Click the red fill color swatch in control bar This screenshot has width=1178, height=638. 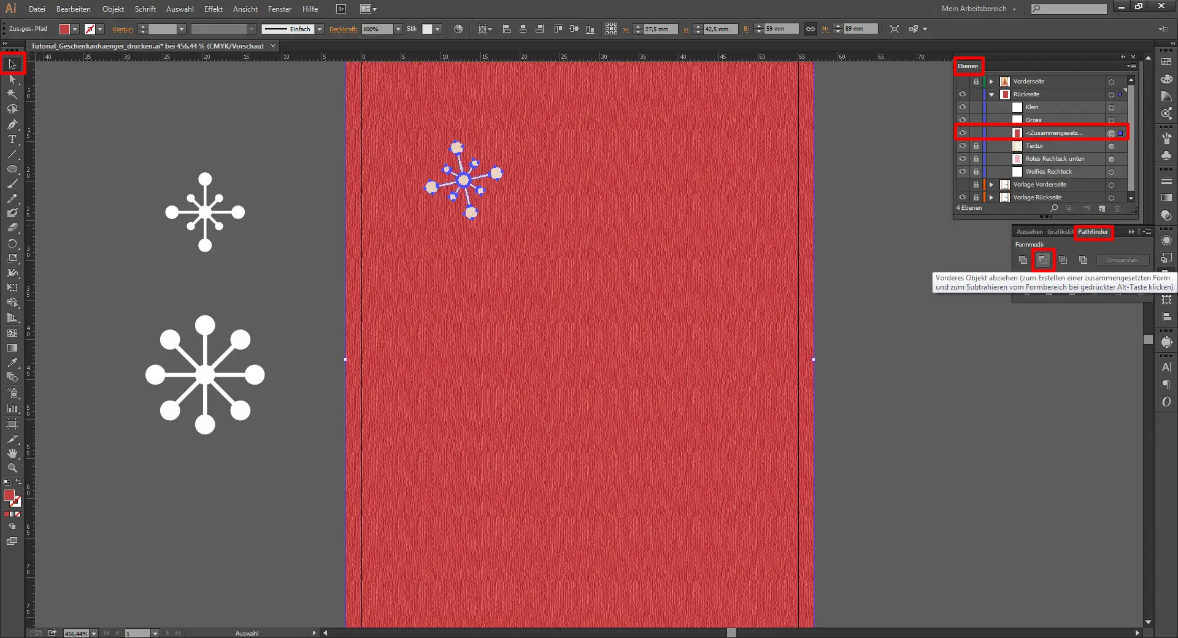point(64,29)
